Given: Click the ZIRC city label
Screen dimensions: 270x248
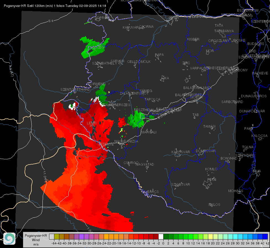Looking at the screenshot, I should (x=186, y=63).
